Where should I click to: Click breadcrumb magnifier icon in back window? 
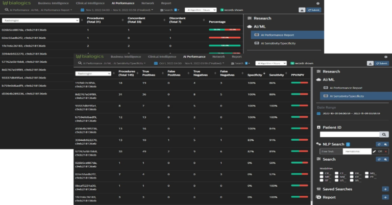(x=7, y=10)
